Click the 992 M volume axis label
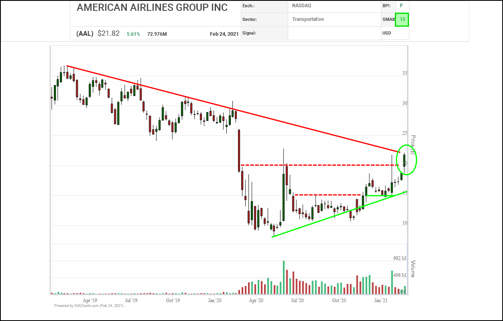The image size is (503, 321). tap(400, 258)
